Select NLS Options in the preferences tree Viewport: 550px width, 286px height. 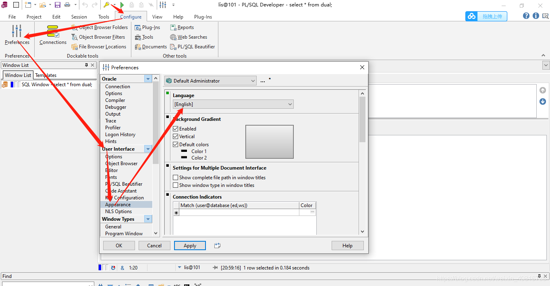point(118,211)
